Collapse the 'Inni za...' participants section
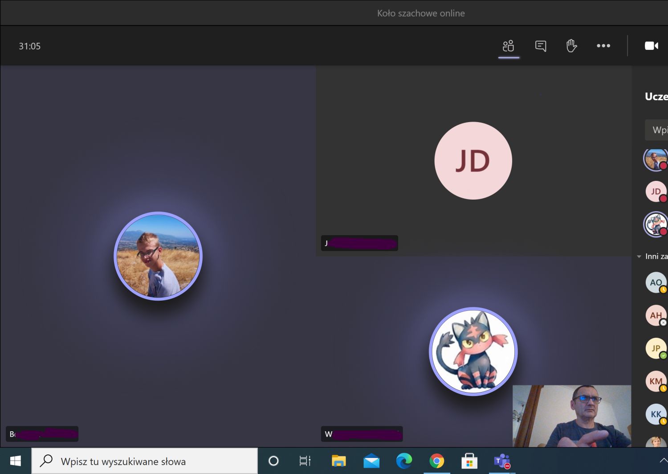This screenshot has height=474, width=668. point(639,257)
